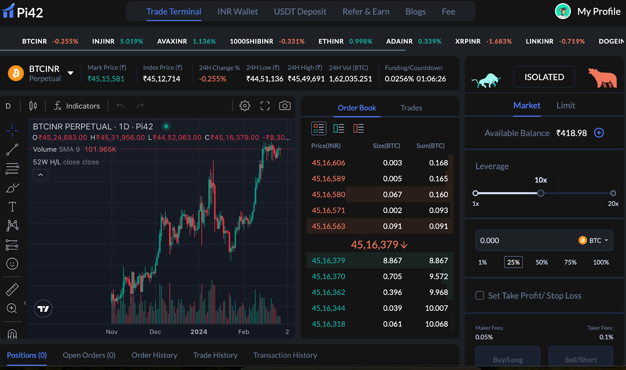Set leverage to 1x endpoint
Image resolution: width=626 pixels, height=370 pixels.
coord(475,193)
